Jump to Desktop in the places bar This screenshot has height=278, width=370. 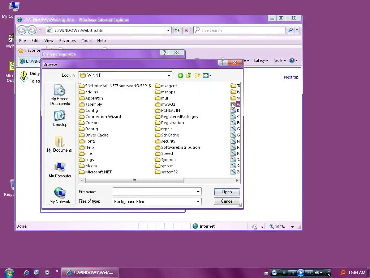(x=60, y=119)
